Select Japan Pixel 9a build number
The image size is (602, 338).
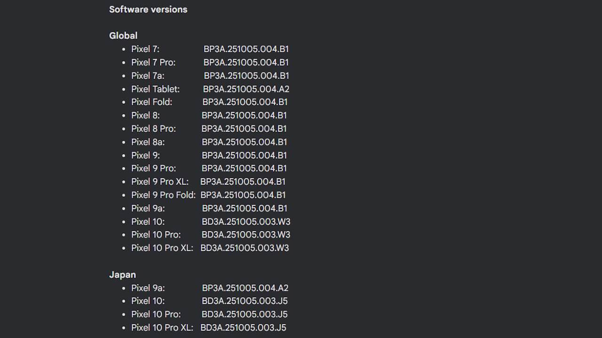pyautogui.click(x=245, y=288)
